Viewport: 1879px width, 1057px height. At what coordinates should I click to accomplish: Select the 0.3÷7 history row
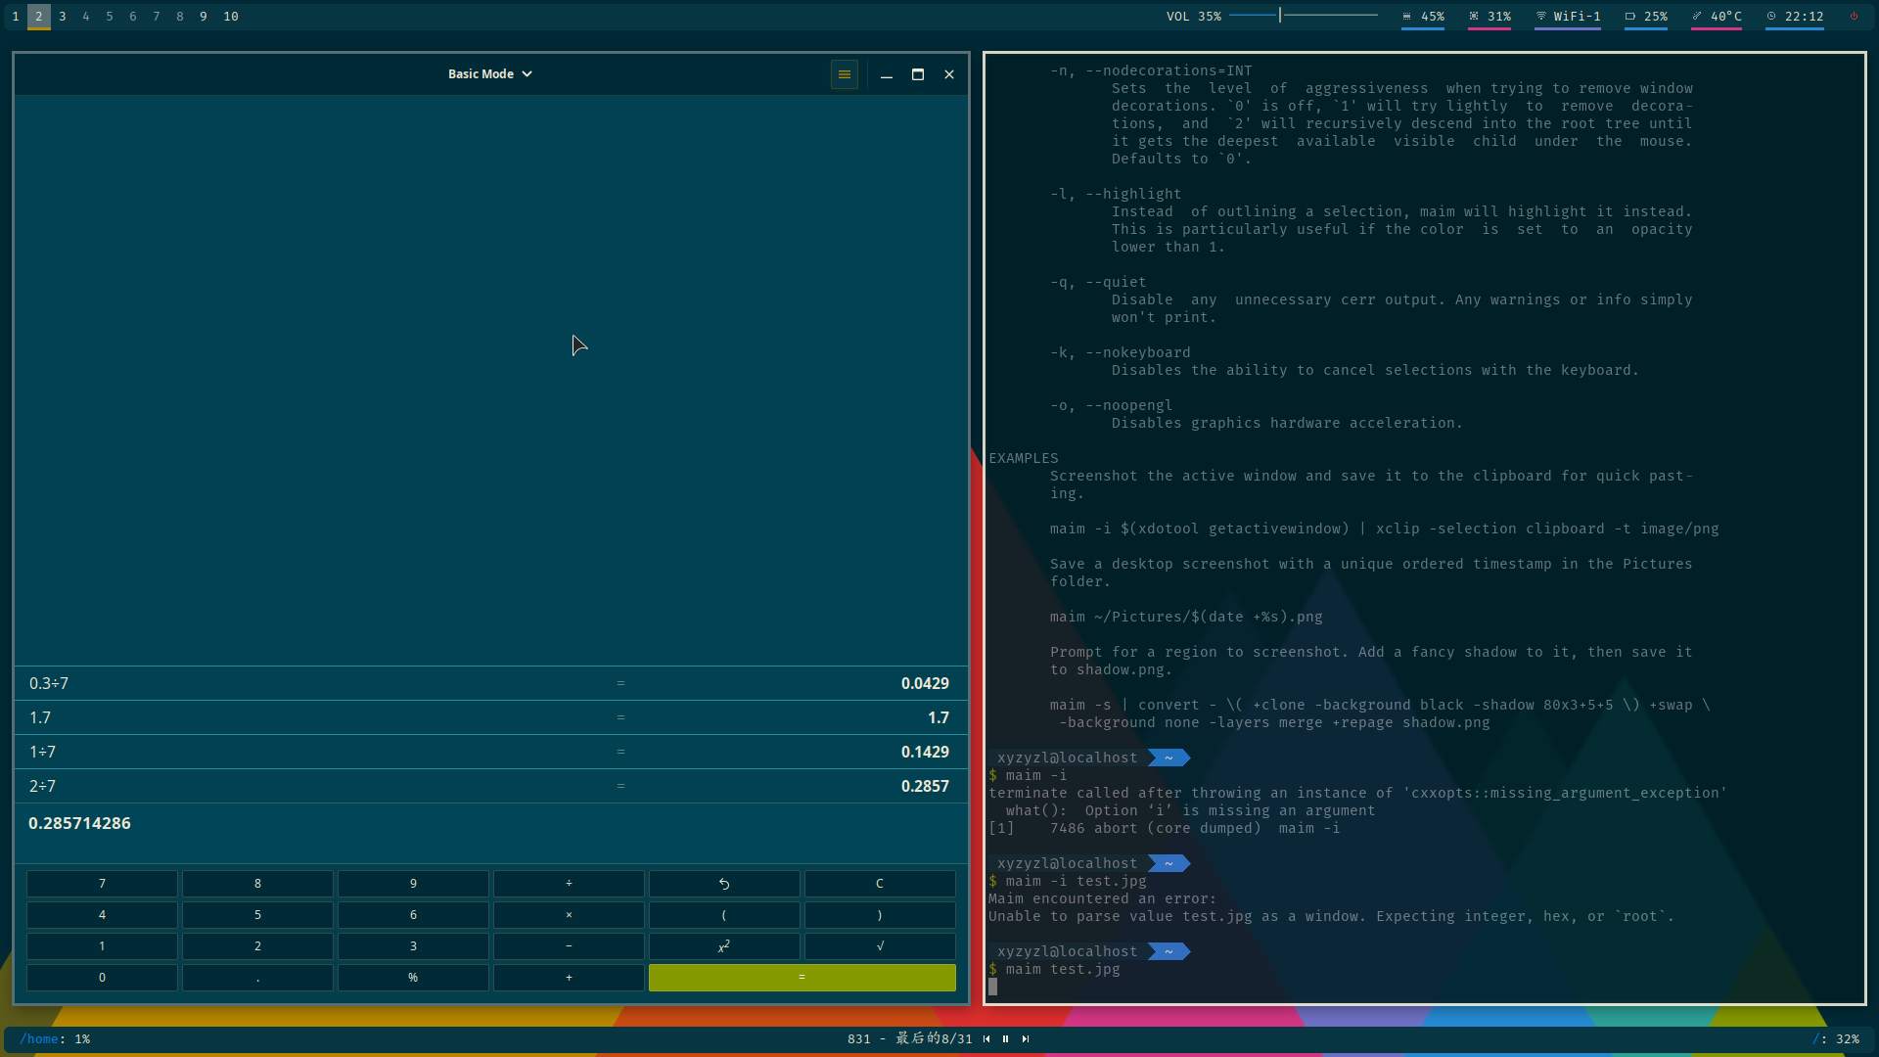click(489, 683)
